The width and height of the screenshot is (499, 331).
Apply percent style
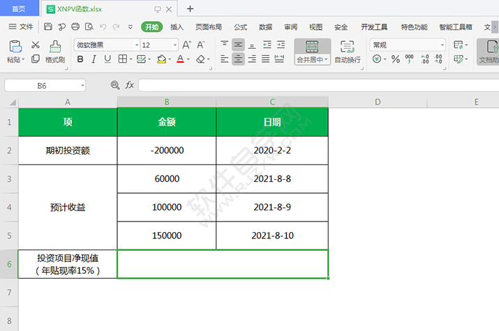[x=396, y=59]
